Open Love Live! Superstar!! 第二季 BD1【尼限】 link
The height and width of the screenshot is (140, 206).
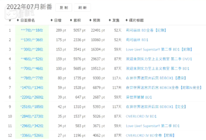159,49
